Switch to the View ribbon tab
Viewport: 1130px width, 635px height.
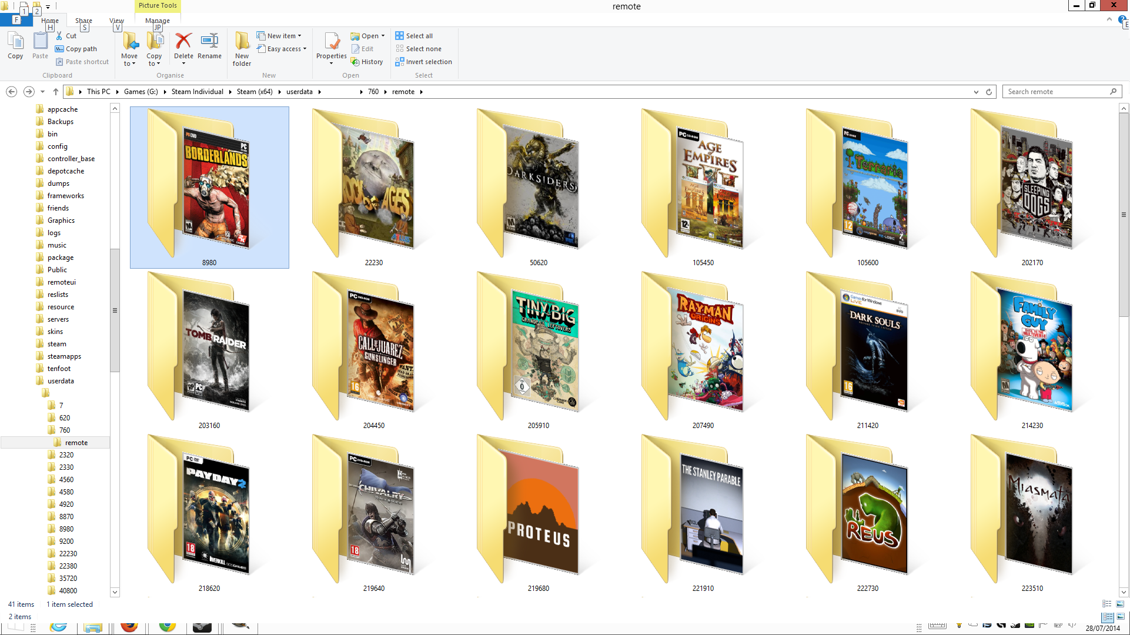pos(116,21)
